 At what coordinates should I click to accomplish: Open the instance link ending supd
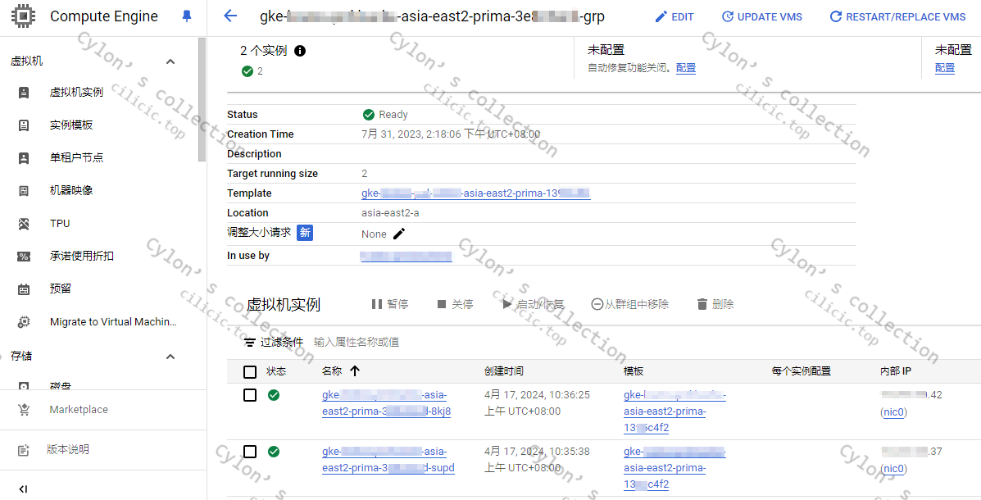pyautogui.click(x=388, y=460)
